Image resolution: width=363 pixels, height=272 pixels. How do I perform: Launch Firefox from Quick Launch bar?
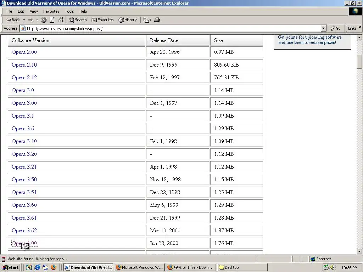(54, 267)
